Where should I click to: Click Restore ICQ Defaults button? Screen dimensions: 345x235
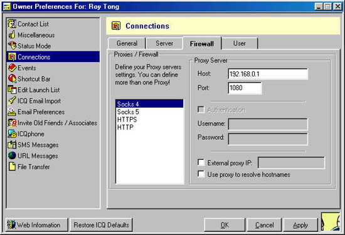pyautogui.click(x=101, y=225)
